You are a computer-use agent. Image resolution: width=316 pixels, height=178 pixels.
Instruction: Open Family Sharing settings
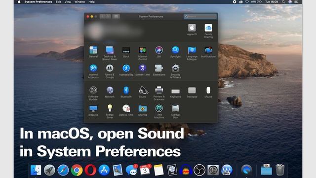208,31
